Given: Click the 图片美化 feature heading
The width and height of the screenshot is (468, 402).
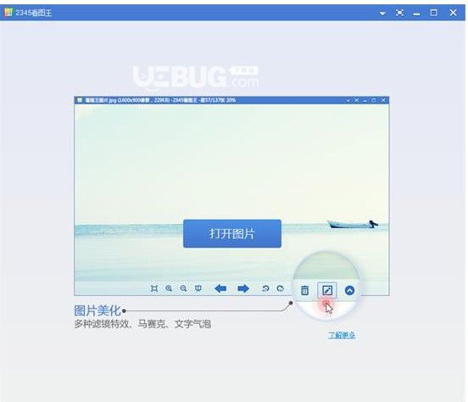Looking at the screenshot, I should (x=97, y=310).
